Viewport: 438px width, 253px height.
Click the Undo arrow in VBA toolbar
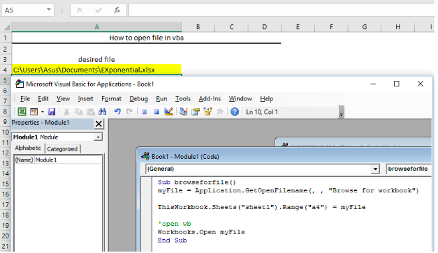click(x=117, y=112)
